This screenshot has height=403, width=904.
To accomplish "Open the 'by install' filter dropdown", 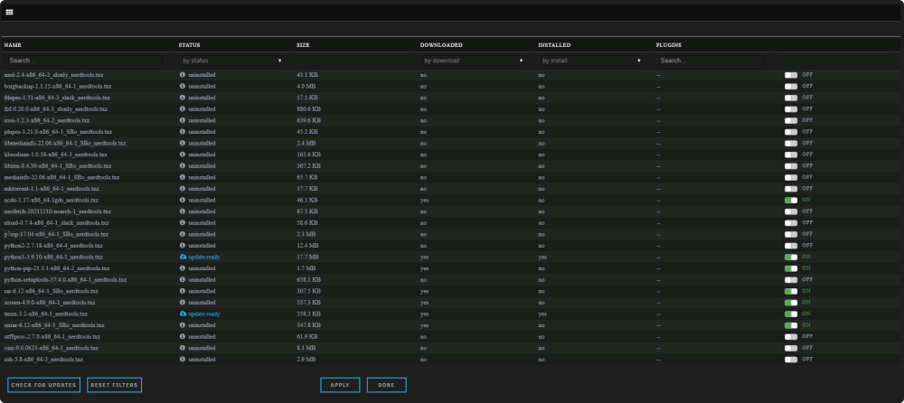I will 591,61.
